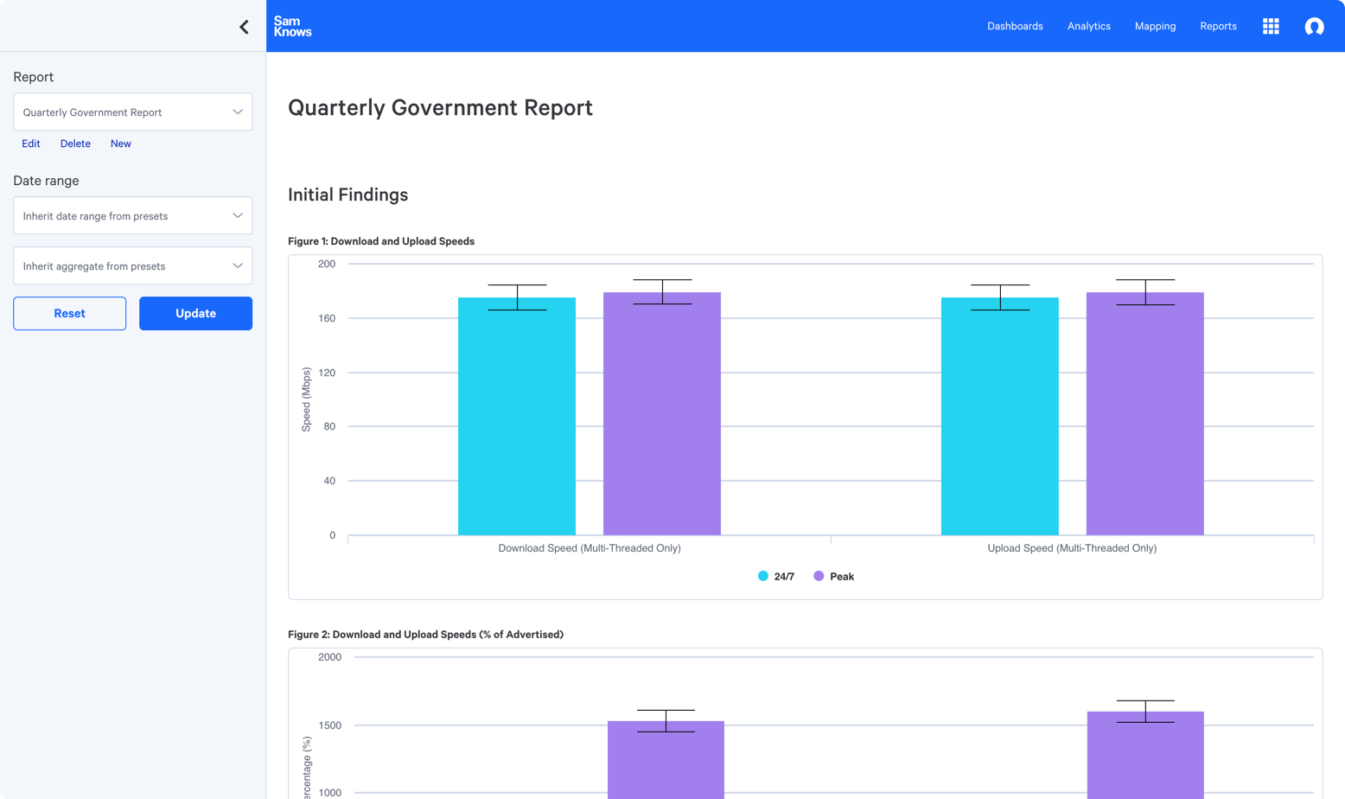Open the Inherit date range from presets dropdown

tap(132, 215)
